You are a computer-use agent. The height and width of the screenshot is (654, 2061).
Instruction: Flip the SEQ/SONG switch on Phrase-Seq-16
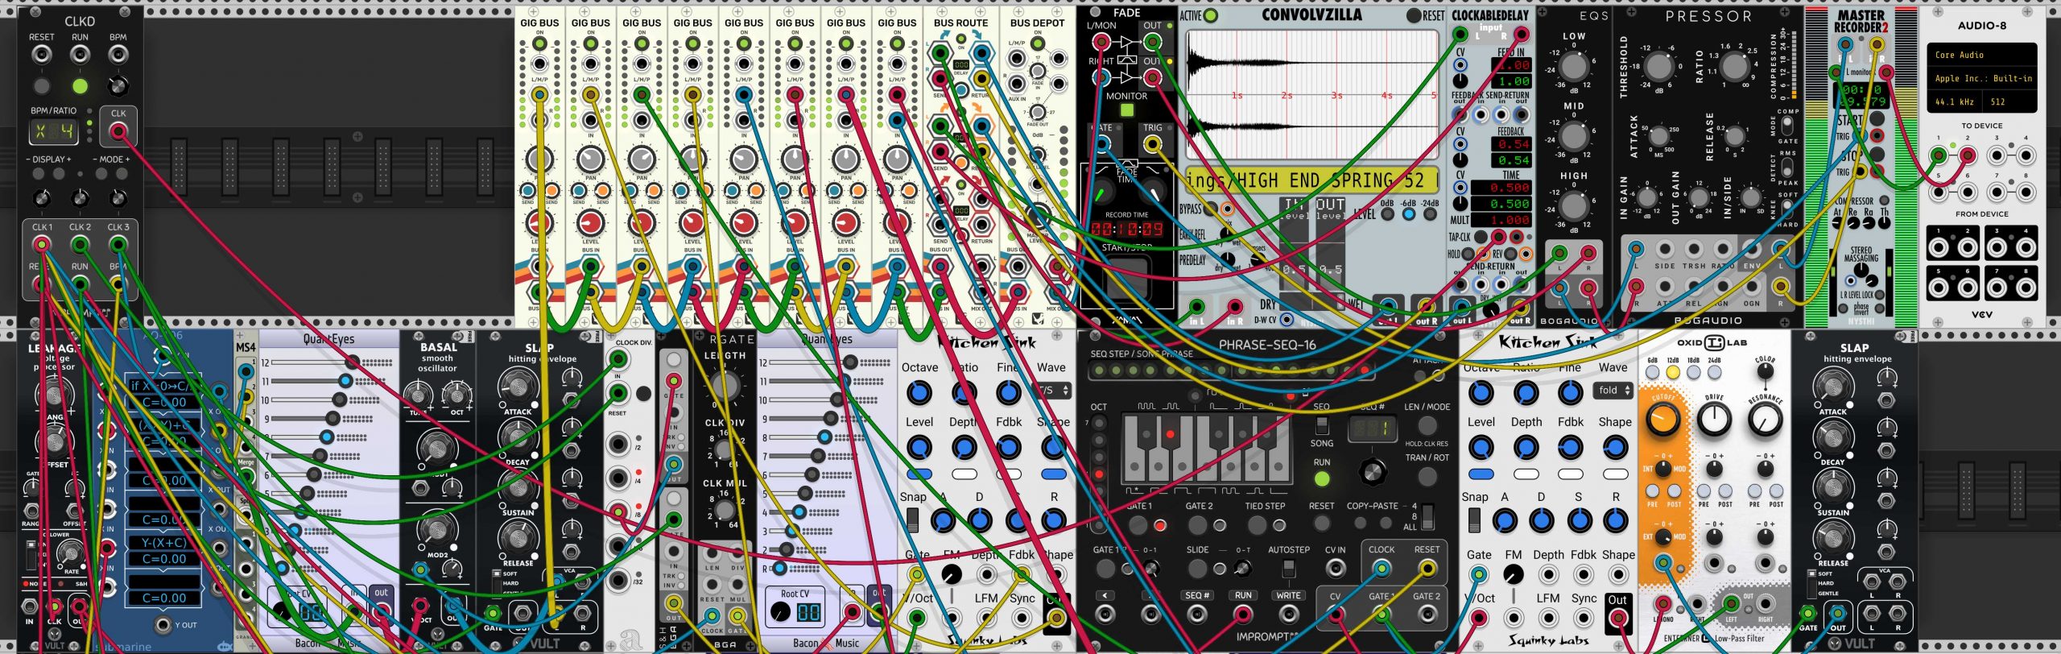(1321, 424)
